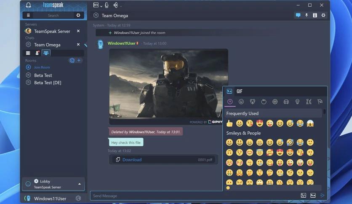Select the objects lightbulb emoji category

point(297,102)
